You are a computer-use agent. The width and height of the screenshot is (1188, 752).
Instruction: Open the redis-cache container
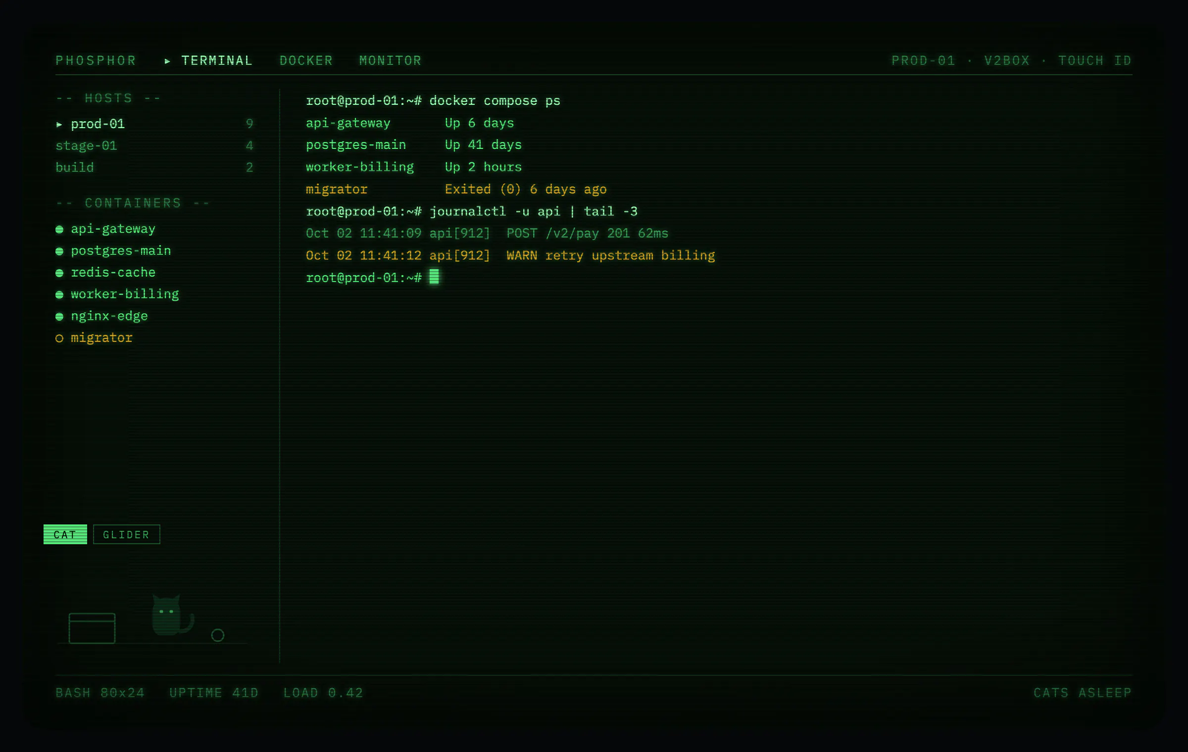pyautogui.click(x=113, y=272)
